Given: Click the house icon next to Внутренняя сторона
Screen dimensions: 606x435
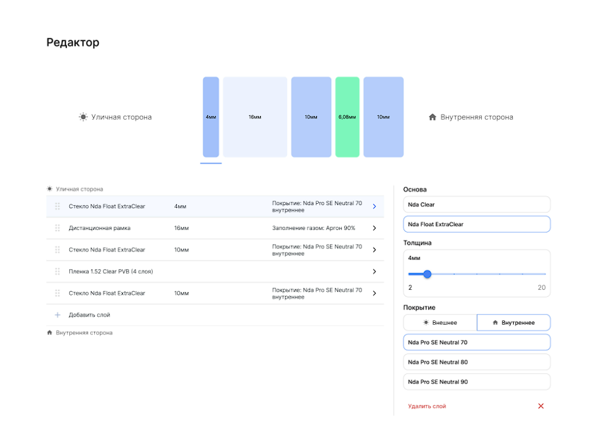Looking at the screenshot, I should click(x=433, y=117).
